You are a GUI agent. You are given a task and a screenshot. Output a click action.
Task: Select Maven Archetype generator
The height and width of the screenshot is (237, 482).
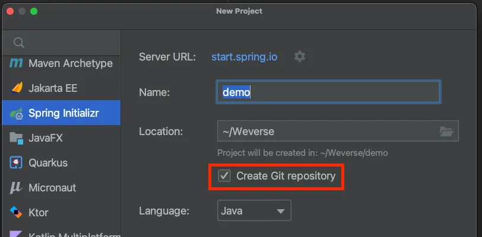[x=61, y=63]
